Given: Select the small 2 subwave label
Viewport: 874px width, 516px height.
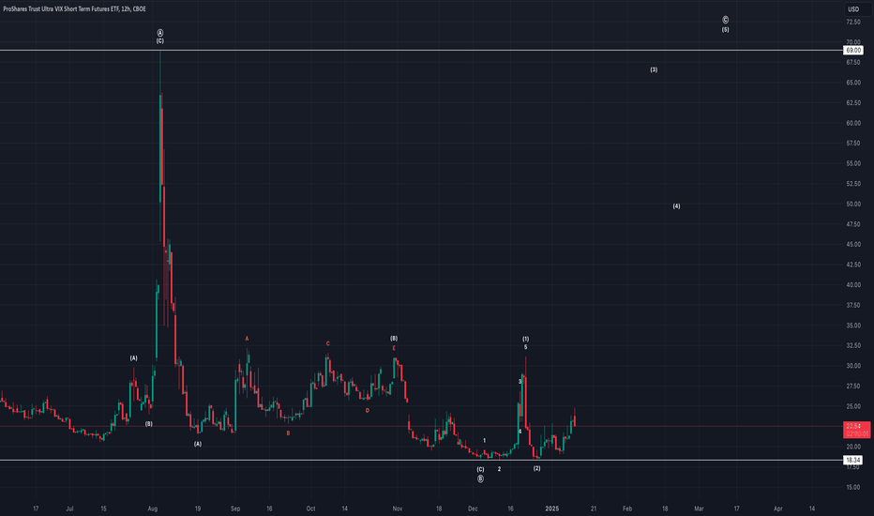Looking at the screenshot, I should pyautogui.click(x=500, y=469).
